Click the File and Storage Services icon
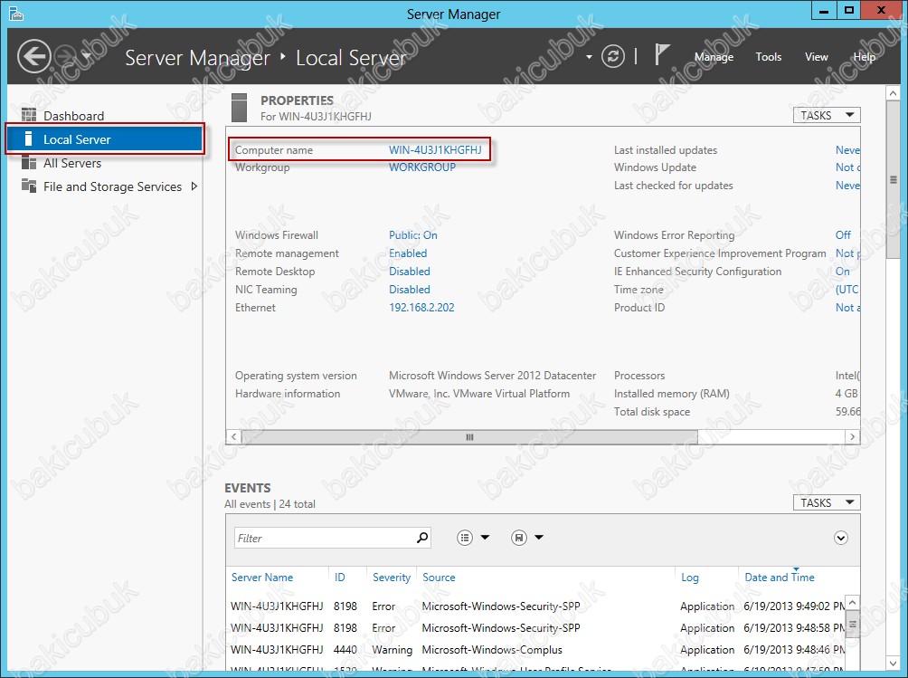908x678 pixels. click(x=28, y=186)
